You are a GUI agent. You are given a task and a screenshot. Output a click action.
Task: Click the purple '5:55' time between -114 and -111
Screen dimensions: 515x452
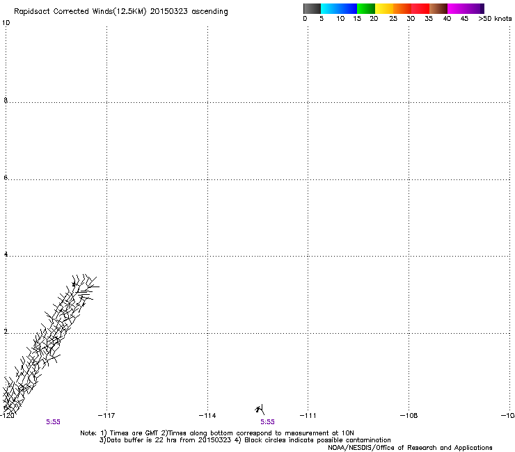[x=267, y=422]
